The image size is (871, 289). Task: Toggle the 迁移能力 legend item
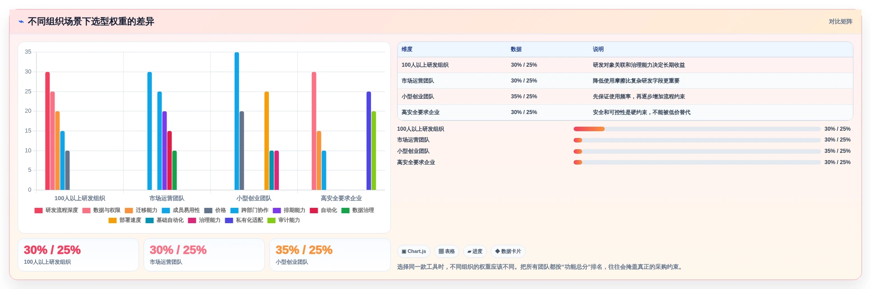point(141,210)
